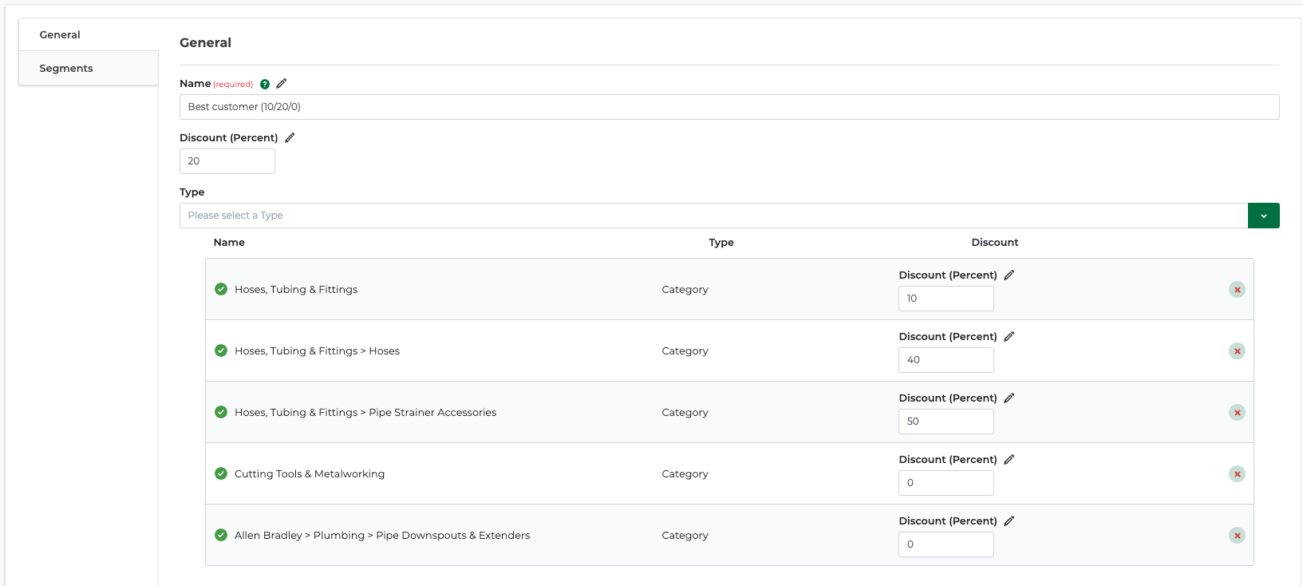Click the top Discount input showing 20
This screenshot has height=586, width=1303.
pos(227,161)
